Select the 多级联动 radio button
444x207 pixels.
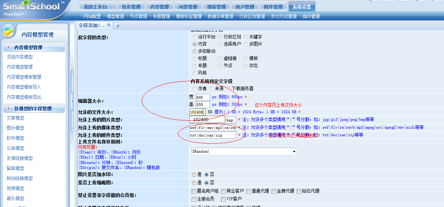pos(195,51)
